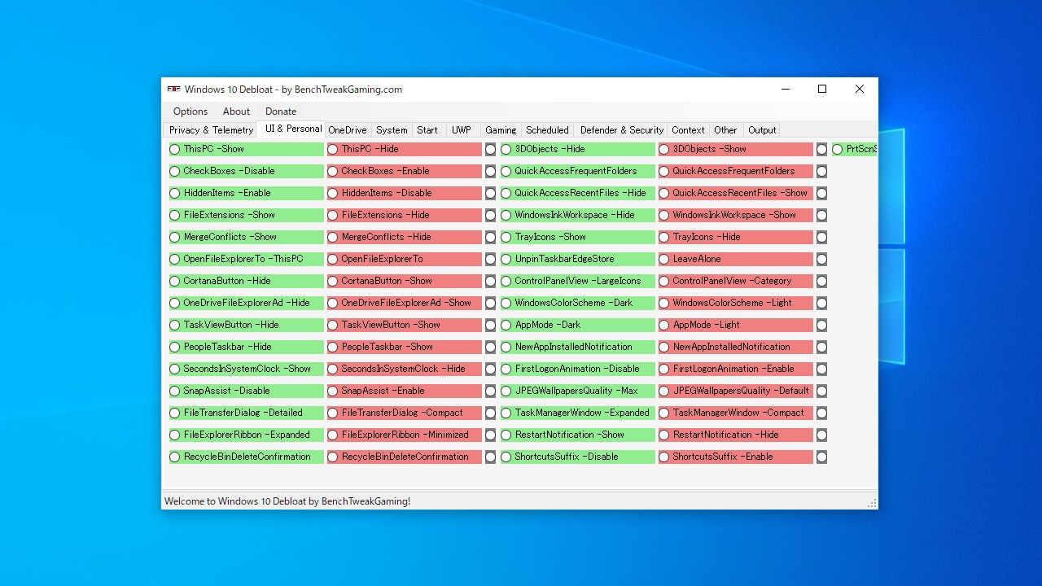
Task: Select WindowsColorScheme -Dark option
Action: tap(577, 304)
